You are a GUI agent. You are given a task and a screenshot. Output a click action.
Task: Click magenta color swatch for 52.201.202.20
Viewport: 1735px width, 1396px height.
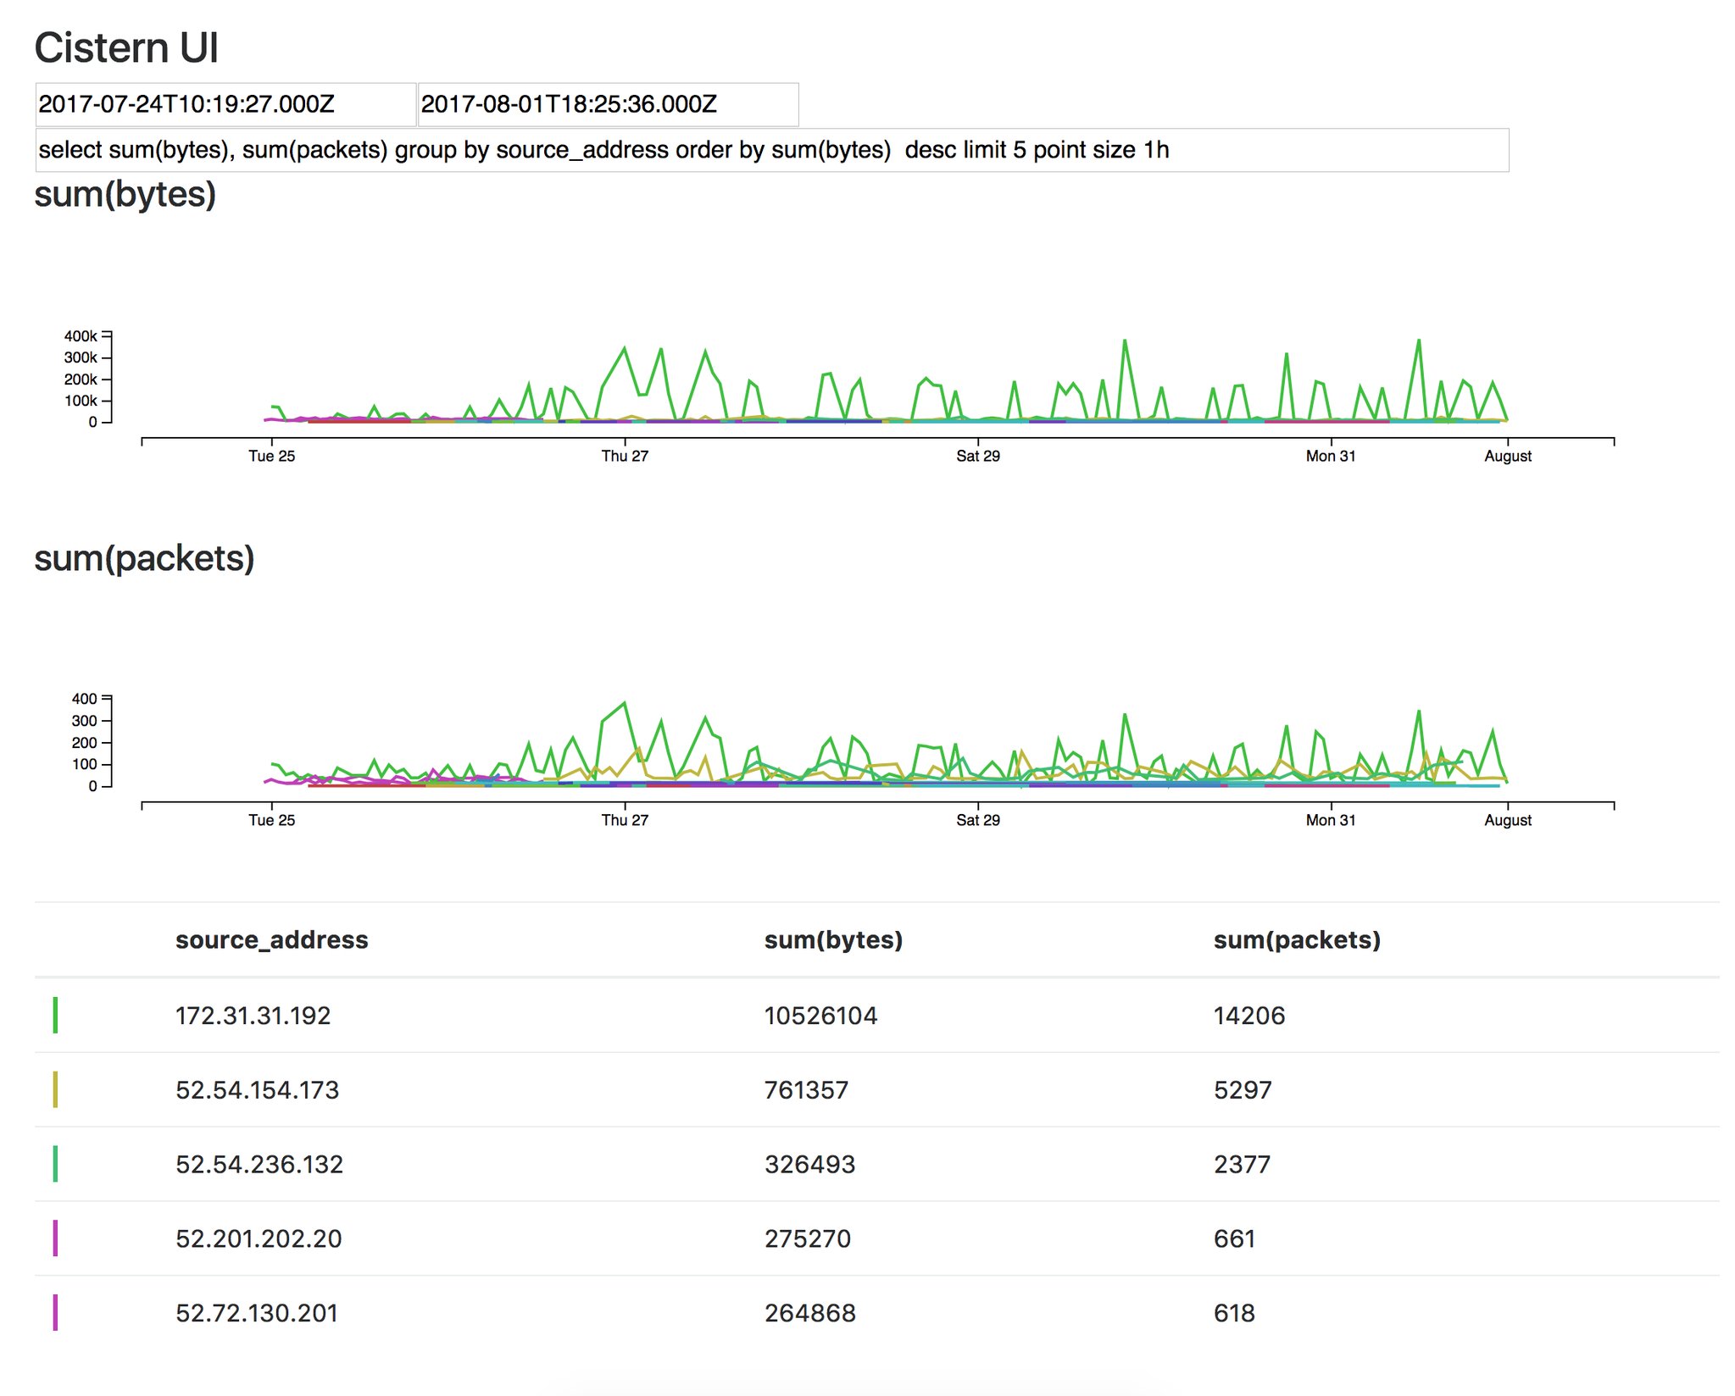[x=55, y=1238]
